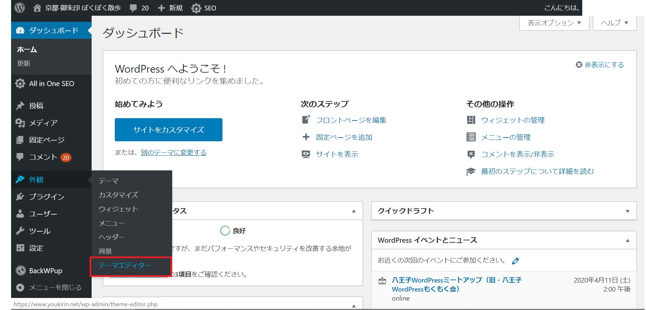Collapse the site health status panel arrow
The width and height of the screenshot is (646, 310).
[x=354, y=211]
